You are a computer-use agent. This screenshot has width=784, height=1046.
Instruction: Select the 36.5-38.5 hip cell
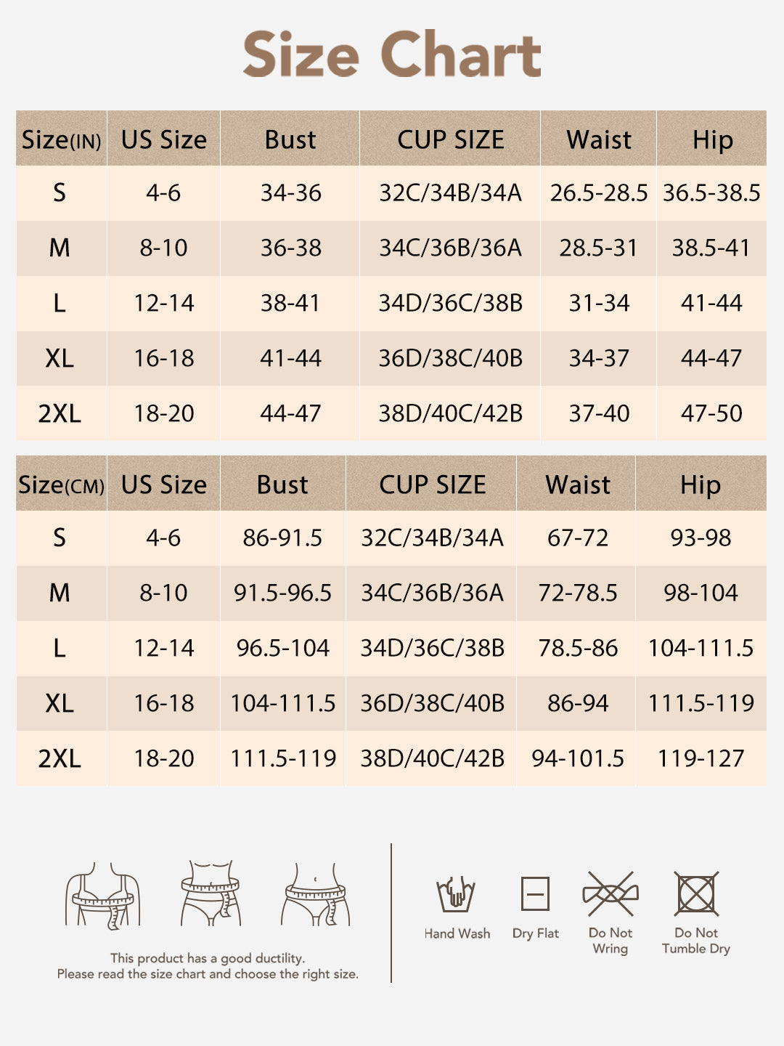coord(711,193)
